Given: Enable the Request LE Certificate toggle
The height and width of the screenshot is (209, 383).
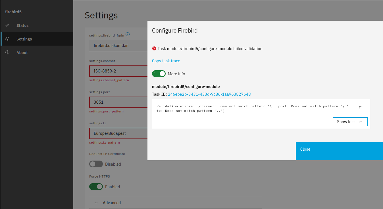Looking at the screenshot, I should [96, 164].
